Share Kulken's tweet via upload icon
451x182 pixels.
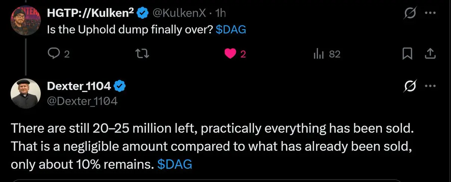point(429,55)
